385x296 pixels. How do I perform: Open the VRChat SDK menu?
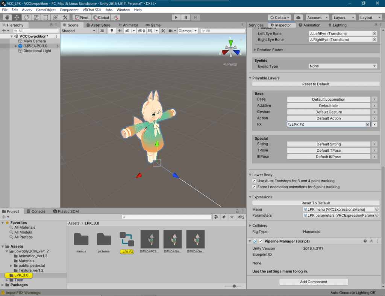(92, 10)
